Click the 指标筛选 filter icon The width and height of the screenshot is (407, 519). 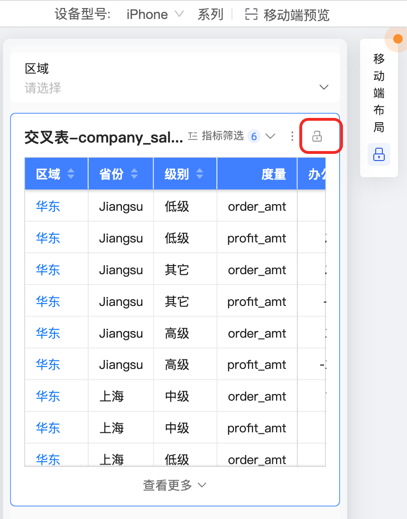click(193, 136)
